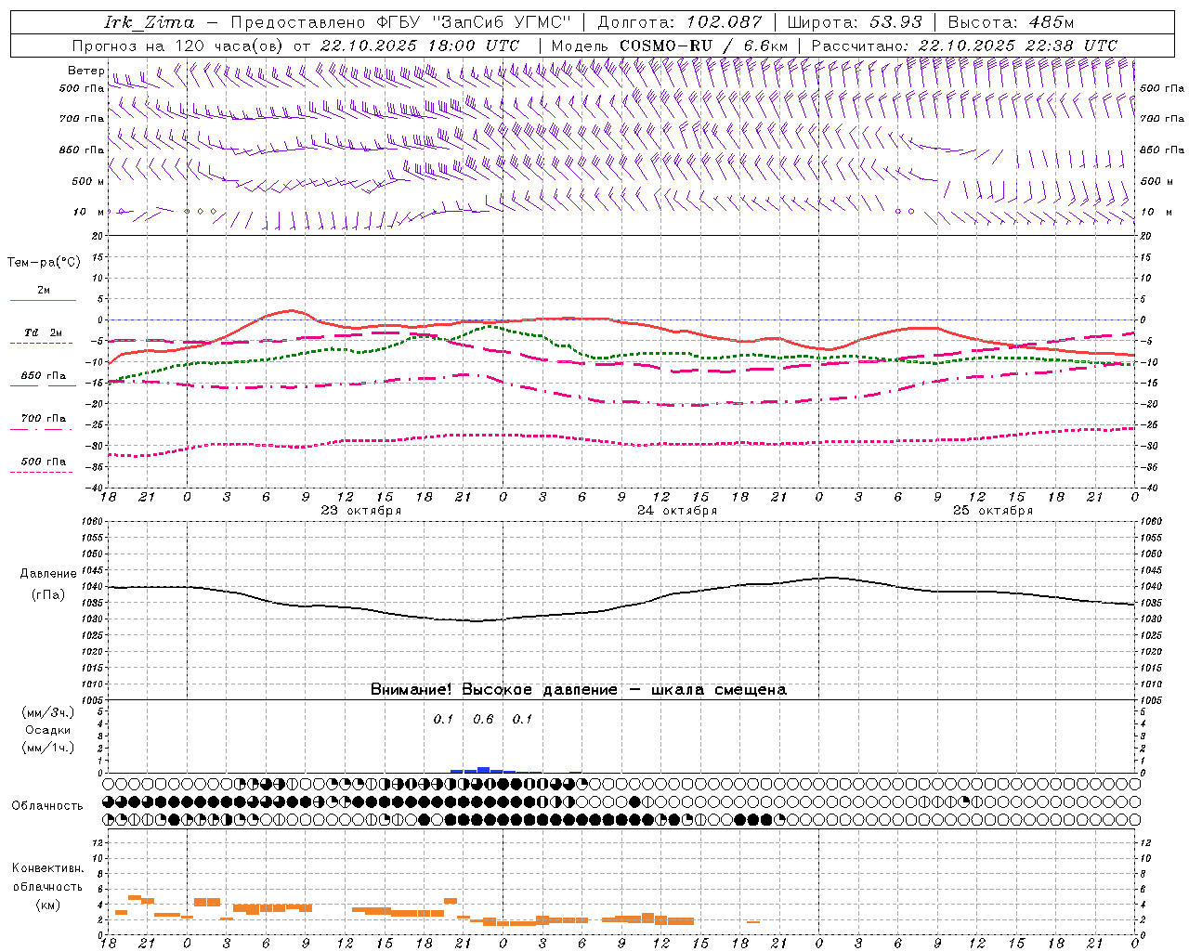Click the tallest blue precipitation bar
The image size is (1189, 951).
pos(483,770)
